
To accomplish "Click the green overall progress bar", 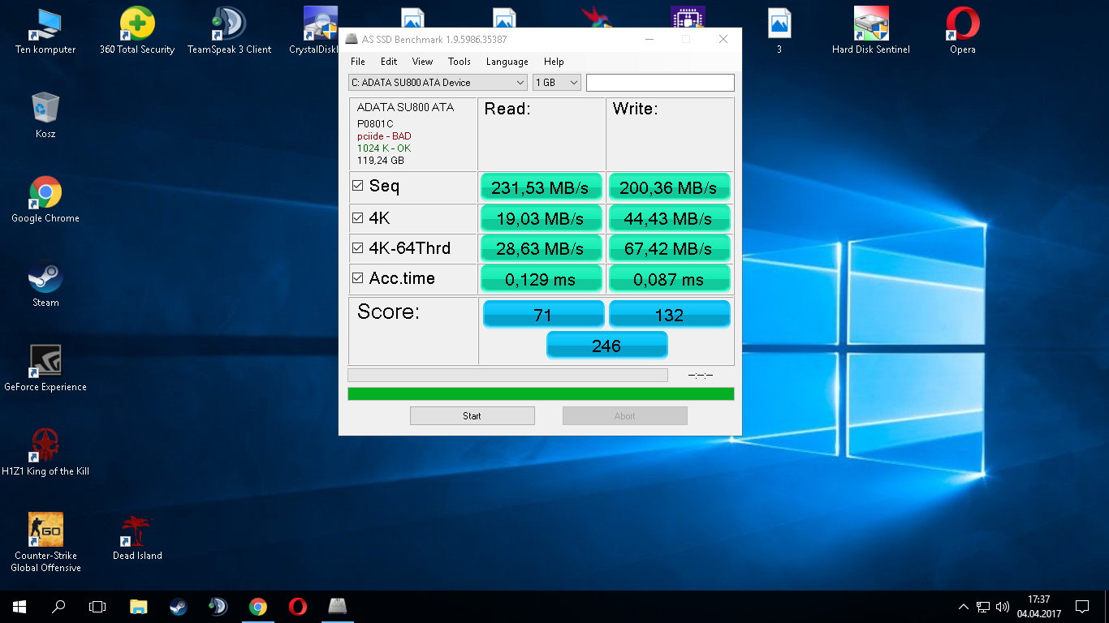I will tap(541, 394).
